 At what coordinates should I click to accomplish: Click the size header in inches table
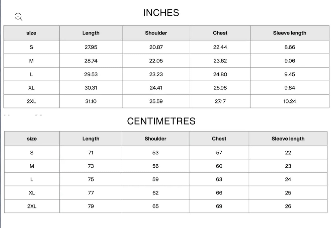31,33
